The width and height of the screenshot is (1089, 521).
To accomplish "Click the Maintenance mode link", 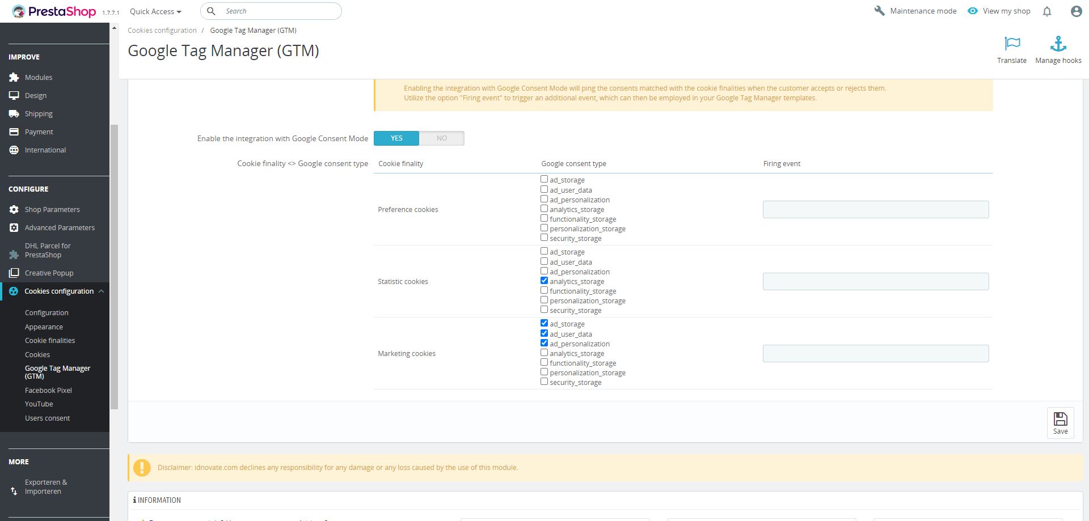I will 923,11.
